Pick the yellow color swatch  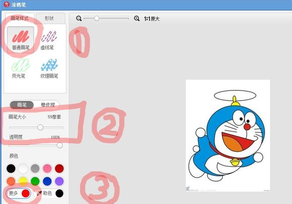click(23, 181)
